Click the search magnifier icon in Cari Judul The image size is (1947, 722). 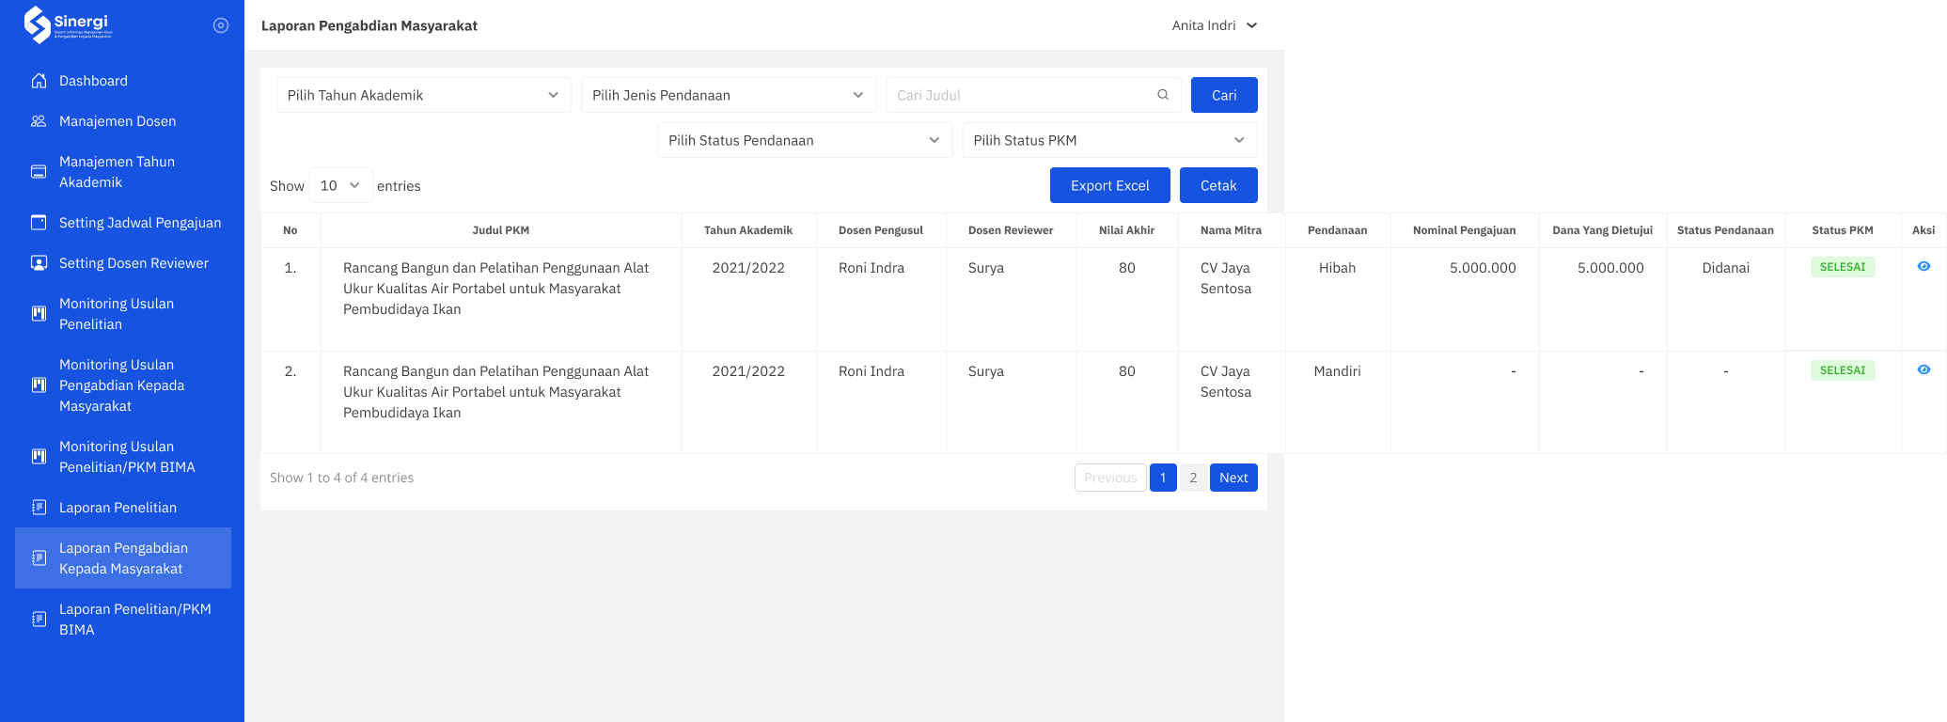coord(1163,95)
